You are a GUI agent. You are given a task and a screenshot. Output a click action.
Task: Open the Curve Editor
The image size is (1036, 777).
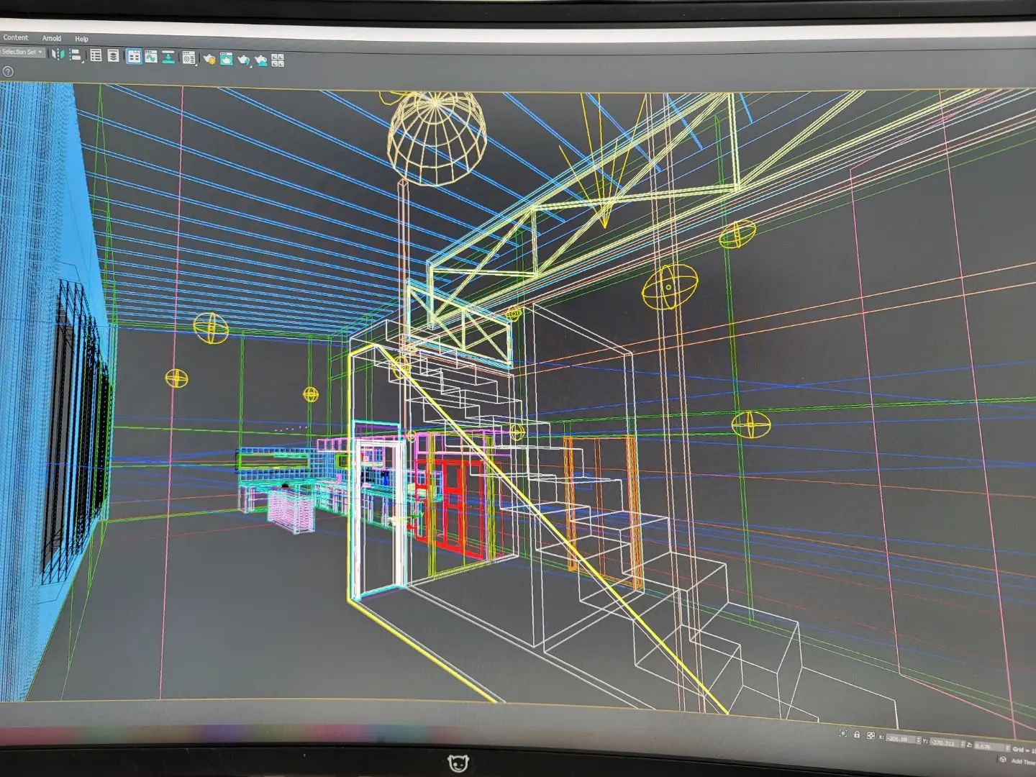click(x=151, y=56)
